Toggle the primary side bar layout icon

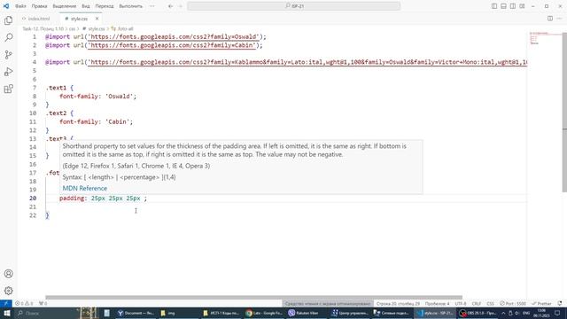[494, 6]
